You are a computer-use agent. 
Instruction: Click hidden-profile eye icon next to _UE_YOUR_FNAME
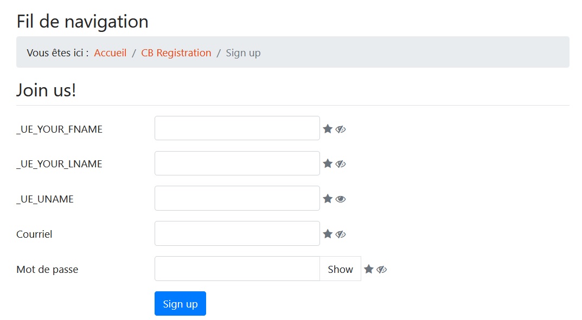coord(341,129)
